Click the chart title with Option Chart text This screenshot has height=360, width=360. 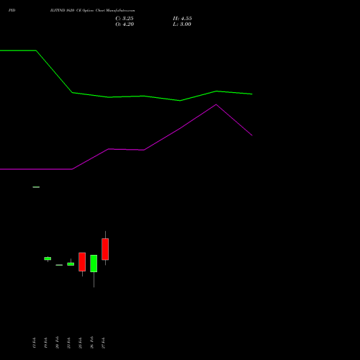[92, 10]
